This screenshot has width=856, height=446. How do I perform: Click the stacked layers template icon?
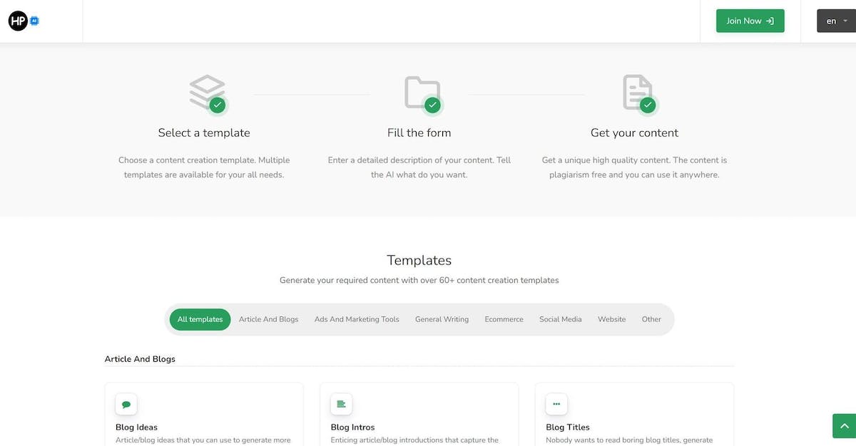point(207,93)
